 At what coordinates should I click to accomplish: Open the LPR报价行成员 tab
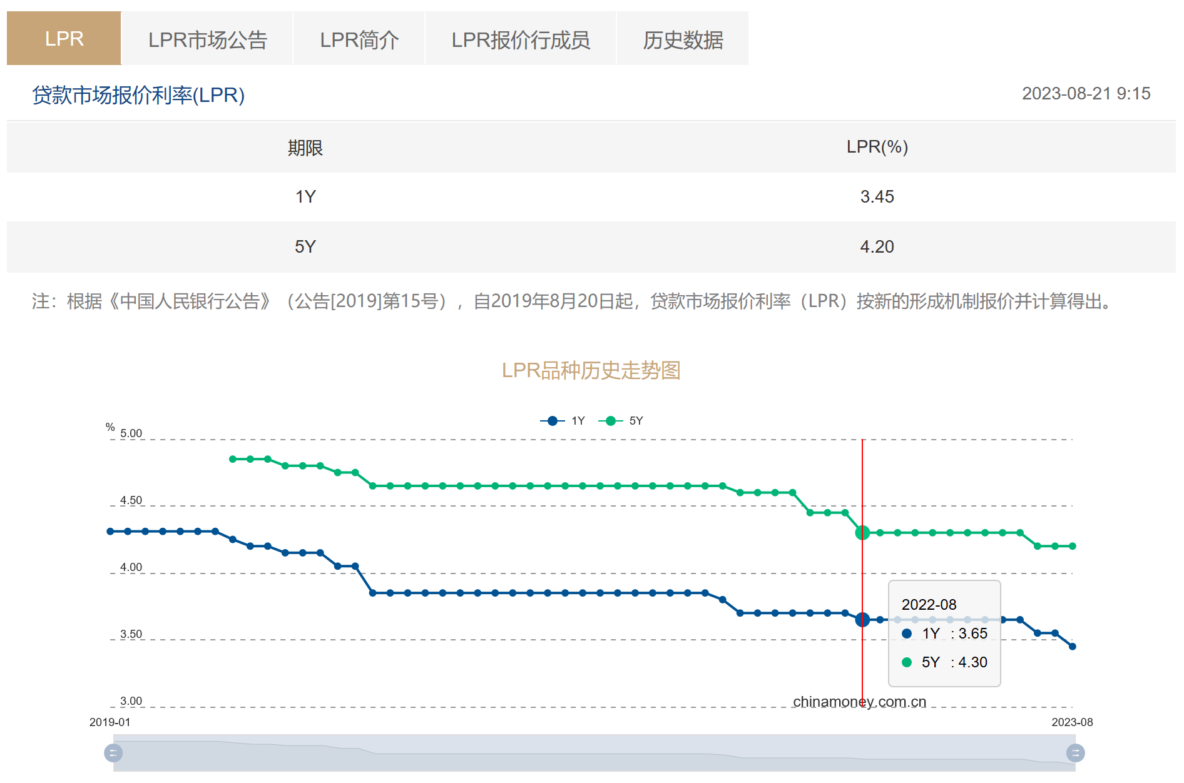pyautogui.click(x=521, y=38)
